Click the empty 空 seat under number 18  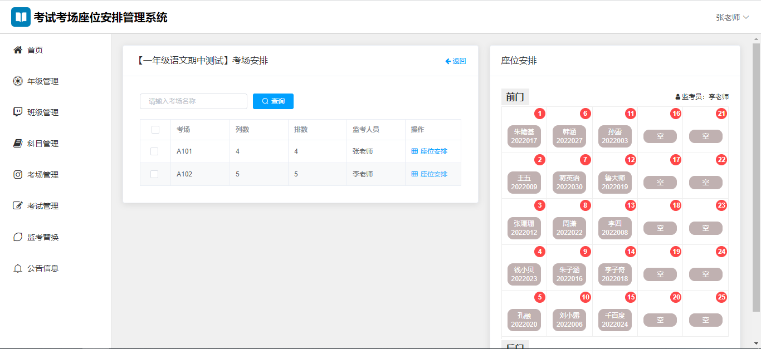(x=660, y=228)
